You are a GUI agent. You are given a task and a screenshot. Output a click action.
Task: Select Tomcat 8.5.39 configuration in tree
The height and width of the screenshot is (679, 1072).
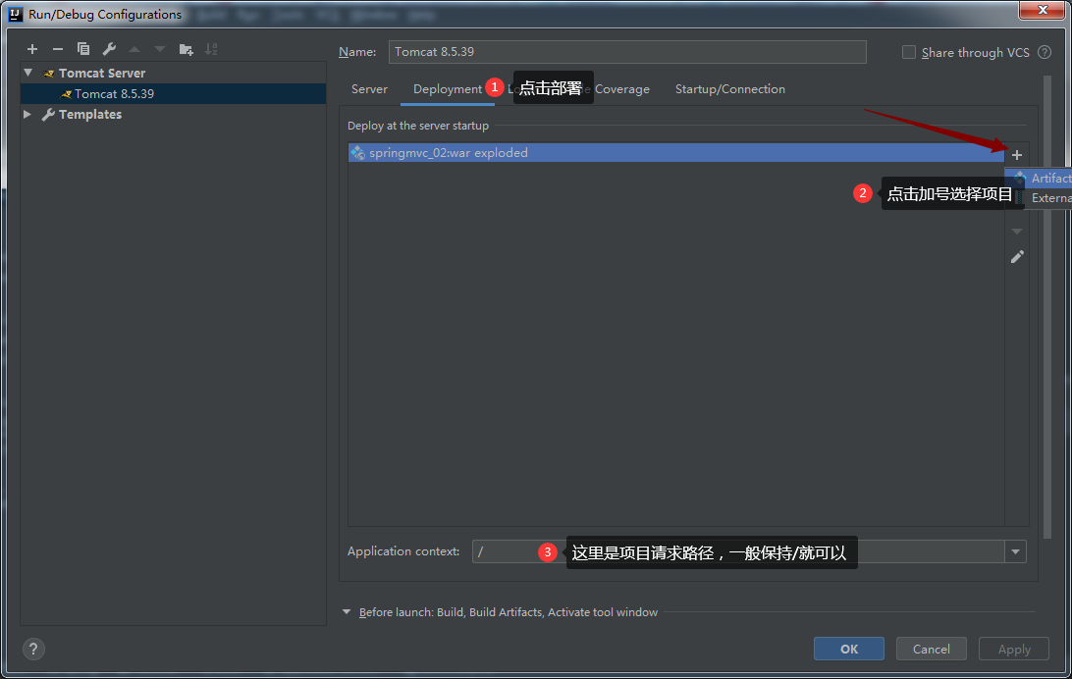[x=173, y=93]
